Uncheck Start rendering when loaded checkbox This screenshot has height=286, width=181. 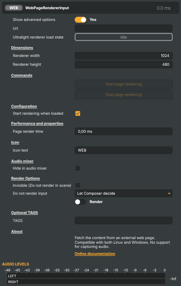coord(78,113)
